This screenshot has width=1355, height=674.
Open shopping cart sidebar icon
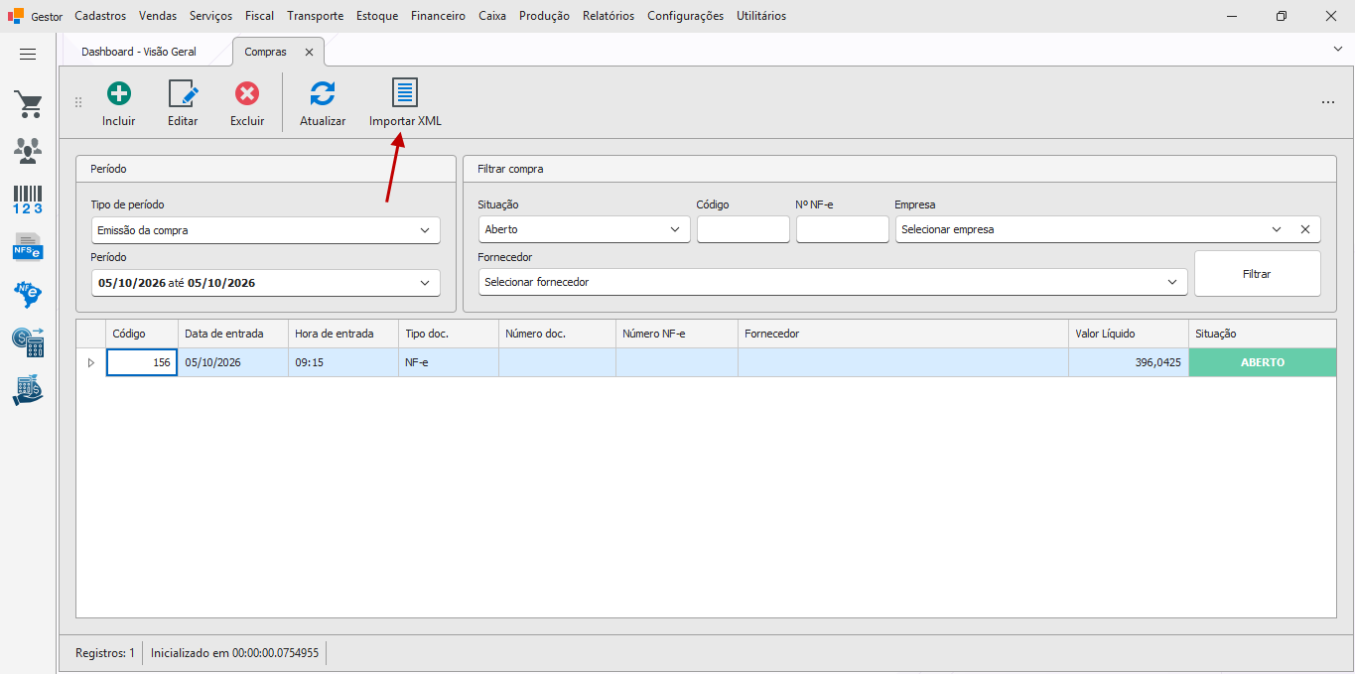pos(28,104)
